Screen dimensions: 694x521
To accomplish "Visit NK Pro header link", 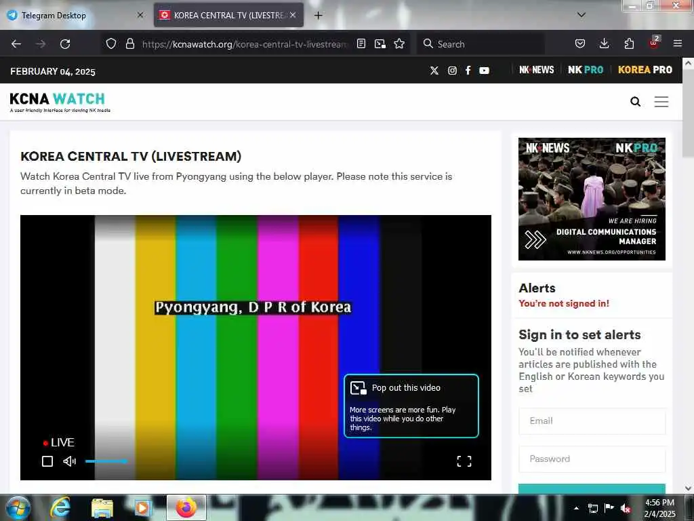I will (586, 70).
